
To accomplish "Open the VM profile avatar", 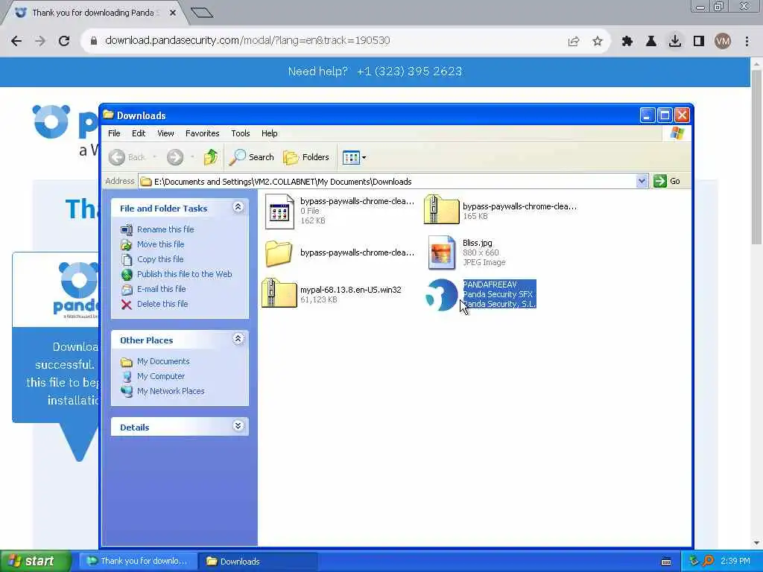I will 723,42.
